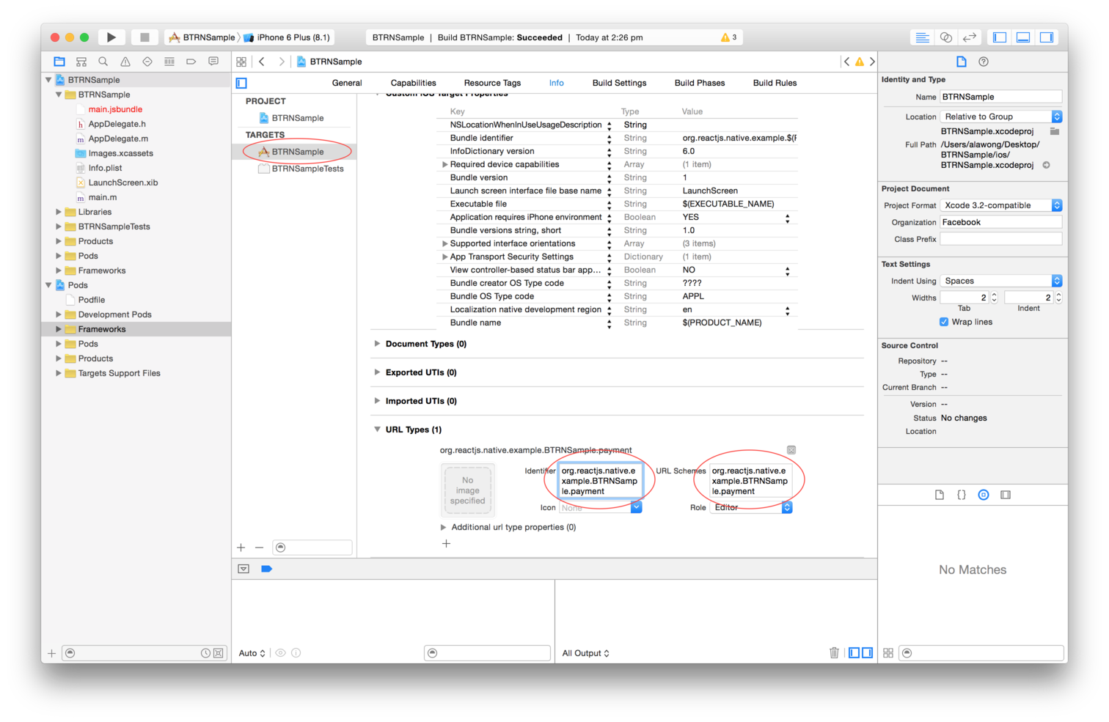This screenshot has height=722, width=1109.
Task: Show the Project navigator
Action: [59, 62]
